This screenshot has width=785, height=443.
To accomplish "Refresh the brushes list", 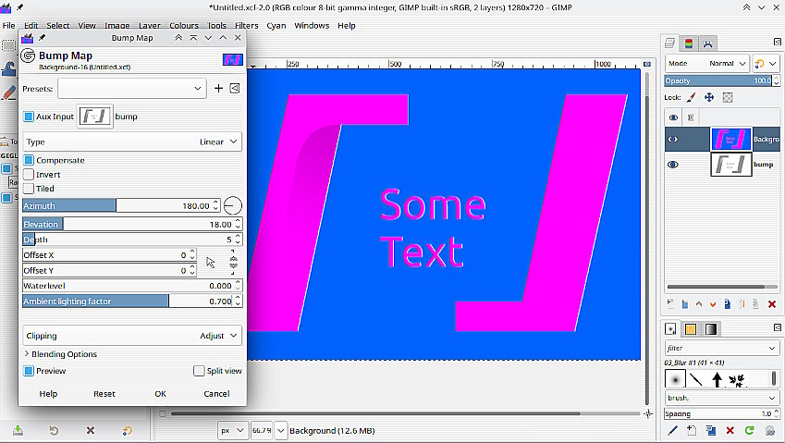I will [x=749, y=430].
